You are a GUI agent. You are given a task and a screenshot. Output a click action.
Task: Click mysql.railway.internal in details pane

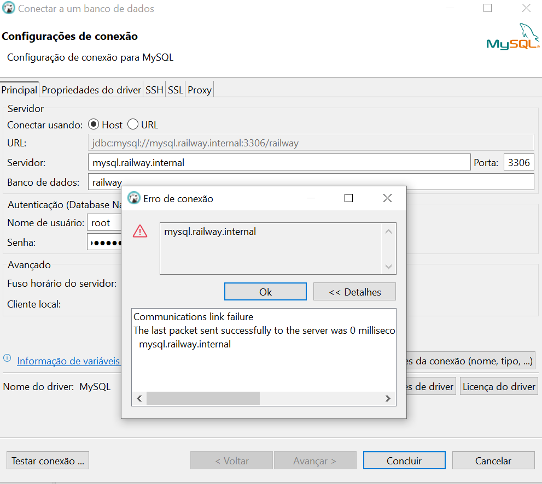click(185, 344)
